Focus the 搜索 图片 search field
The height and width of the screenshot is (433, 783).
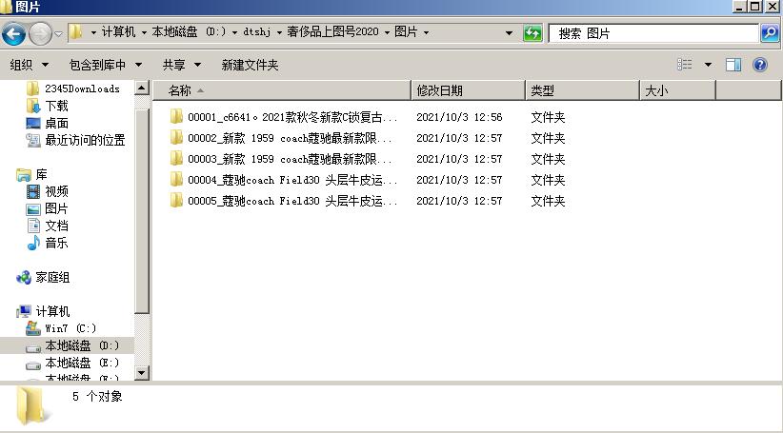coord(653,33)
